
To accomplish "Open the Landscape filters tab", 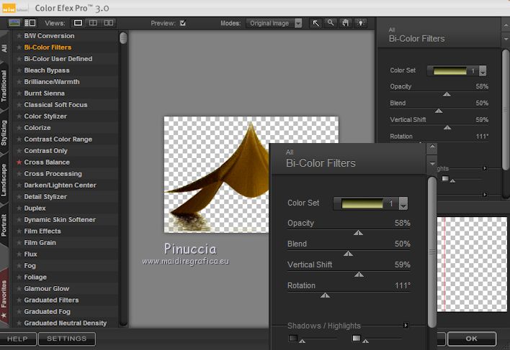I will click(x=4, y=180).
